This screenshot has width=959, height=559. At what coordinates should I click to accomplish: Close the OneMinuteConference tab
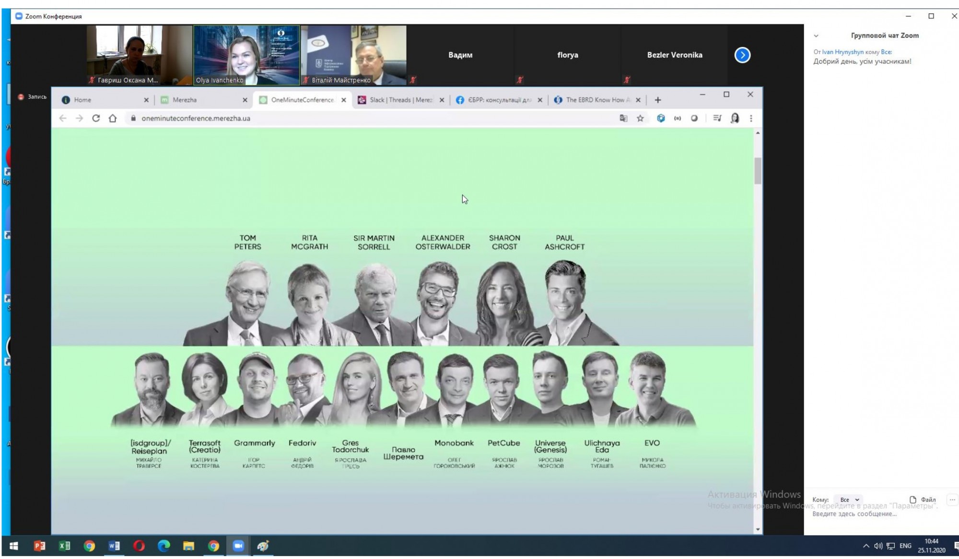[x=344, y=100]
